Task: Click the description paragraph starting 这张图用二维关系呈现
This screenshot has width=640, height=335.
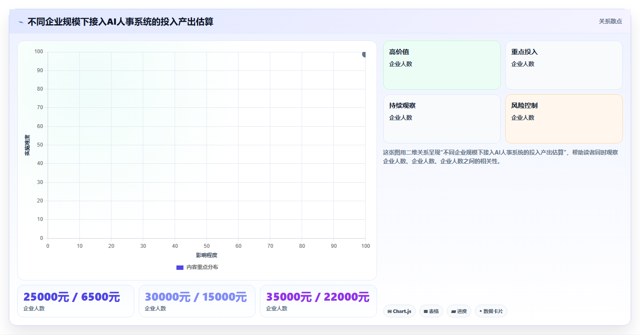Action: tap(501, 157)
